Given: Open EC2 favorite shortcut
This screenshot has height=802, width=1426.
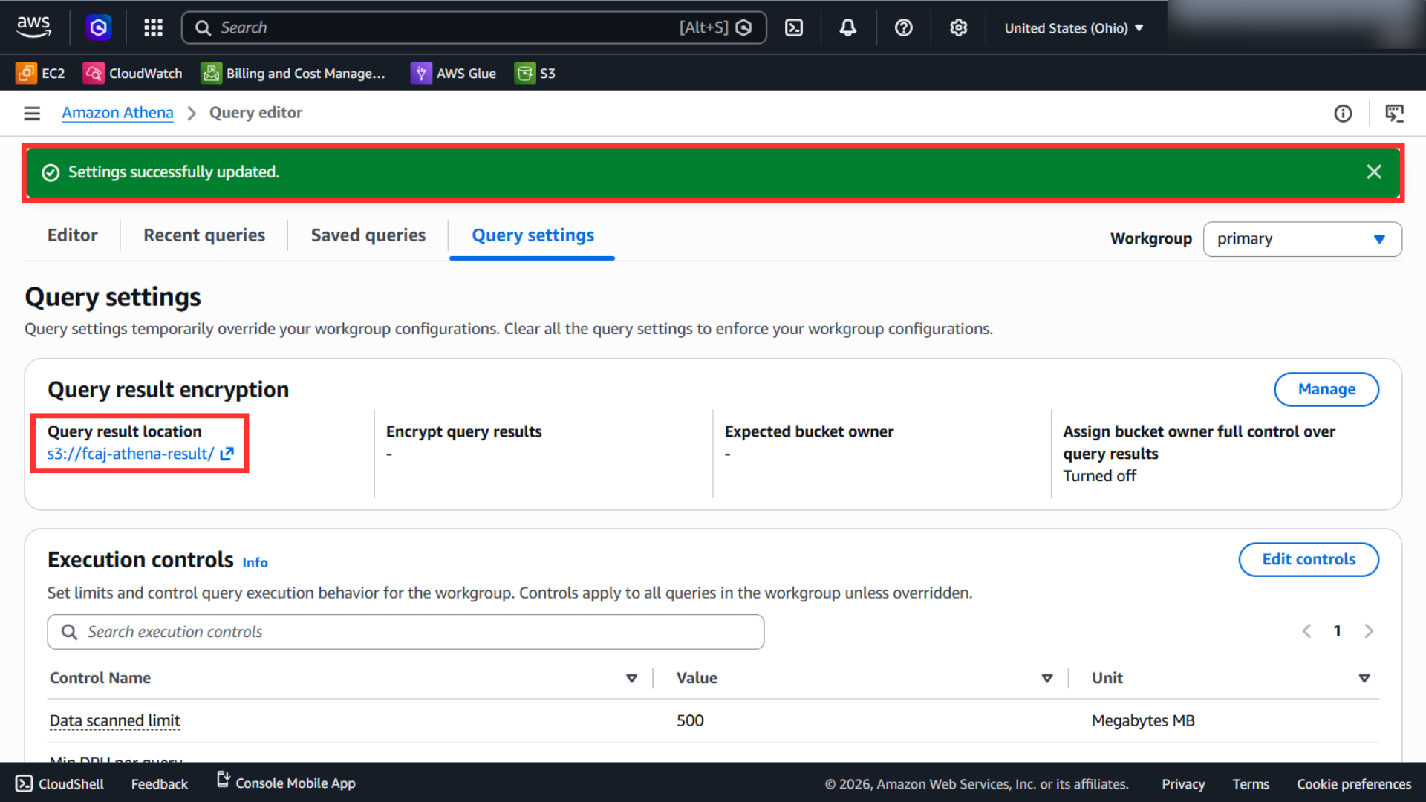Looking at the screenshot, I should (x=40, y=73).
